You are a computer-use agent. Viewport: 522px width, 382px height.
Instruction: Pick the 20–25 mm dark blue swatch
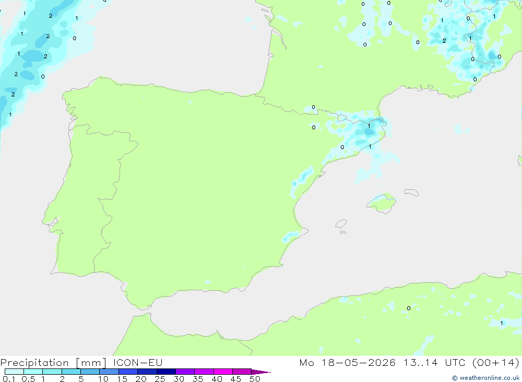tap(147, 372)
